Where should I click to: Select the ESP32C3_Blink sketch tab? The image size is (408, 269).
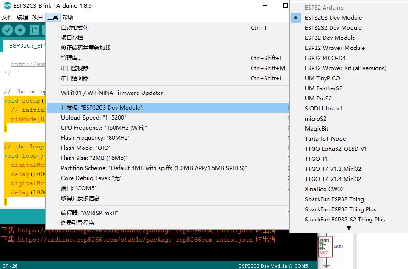[x=25, y=46]
